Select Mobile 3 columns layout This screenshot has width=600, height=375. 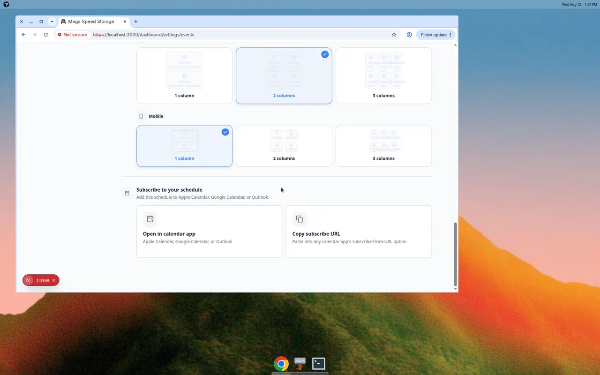pos(383,146)
